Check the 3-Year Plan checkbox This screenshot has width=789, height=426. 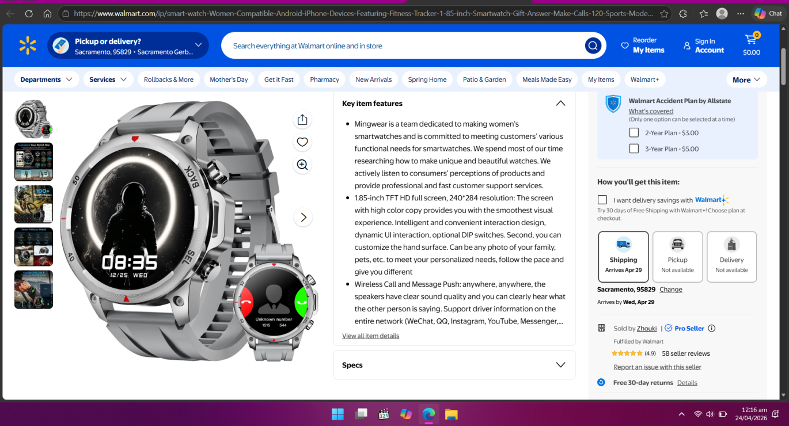click(634, 149)
